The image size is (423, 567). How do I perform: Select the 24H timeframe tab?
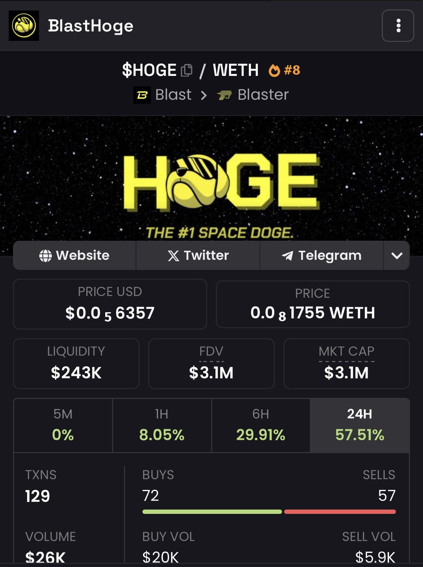pyautogui.click(x=359, y=425)
